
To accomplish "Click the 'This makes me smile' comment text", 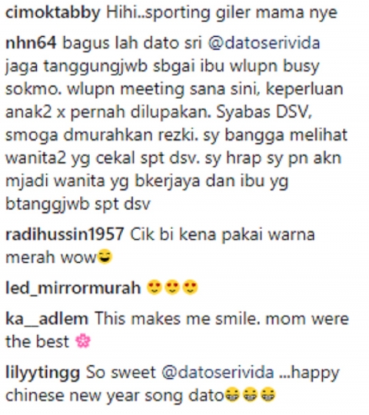I will (177, 318).
